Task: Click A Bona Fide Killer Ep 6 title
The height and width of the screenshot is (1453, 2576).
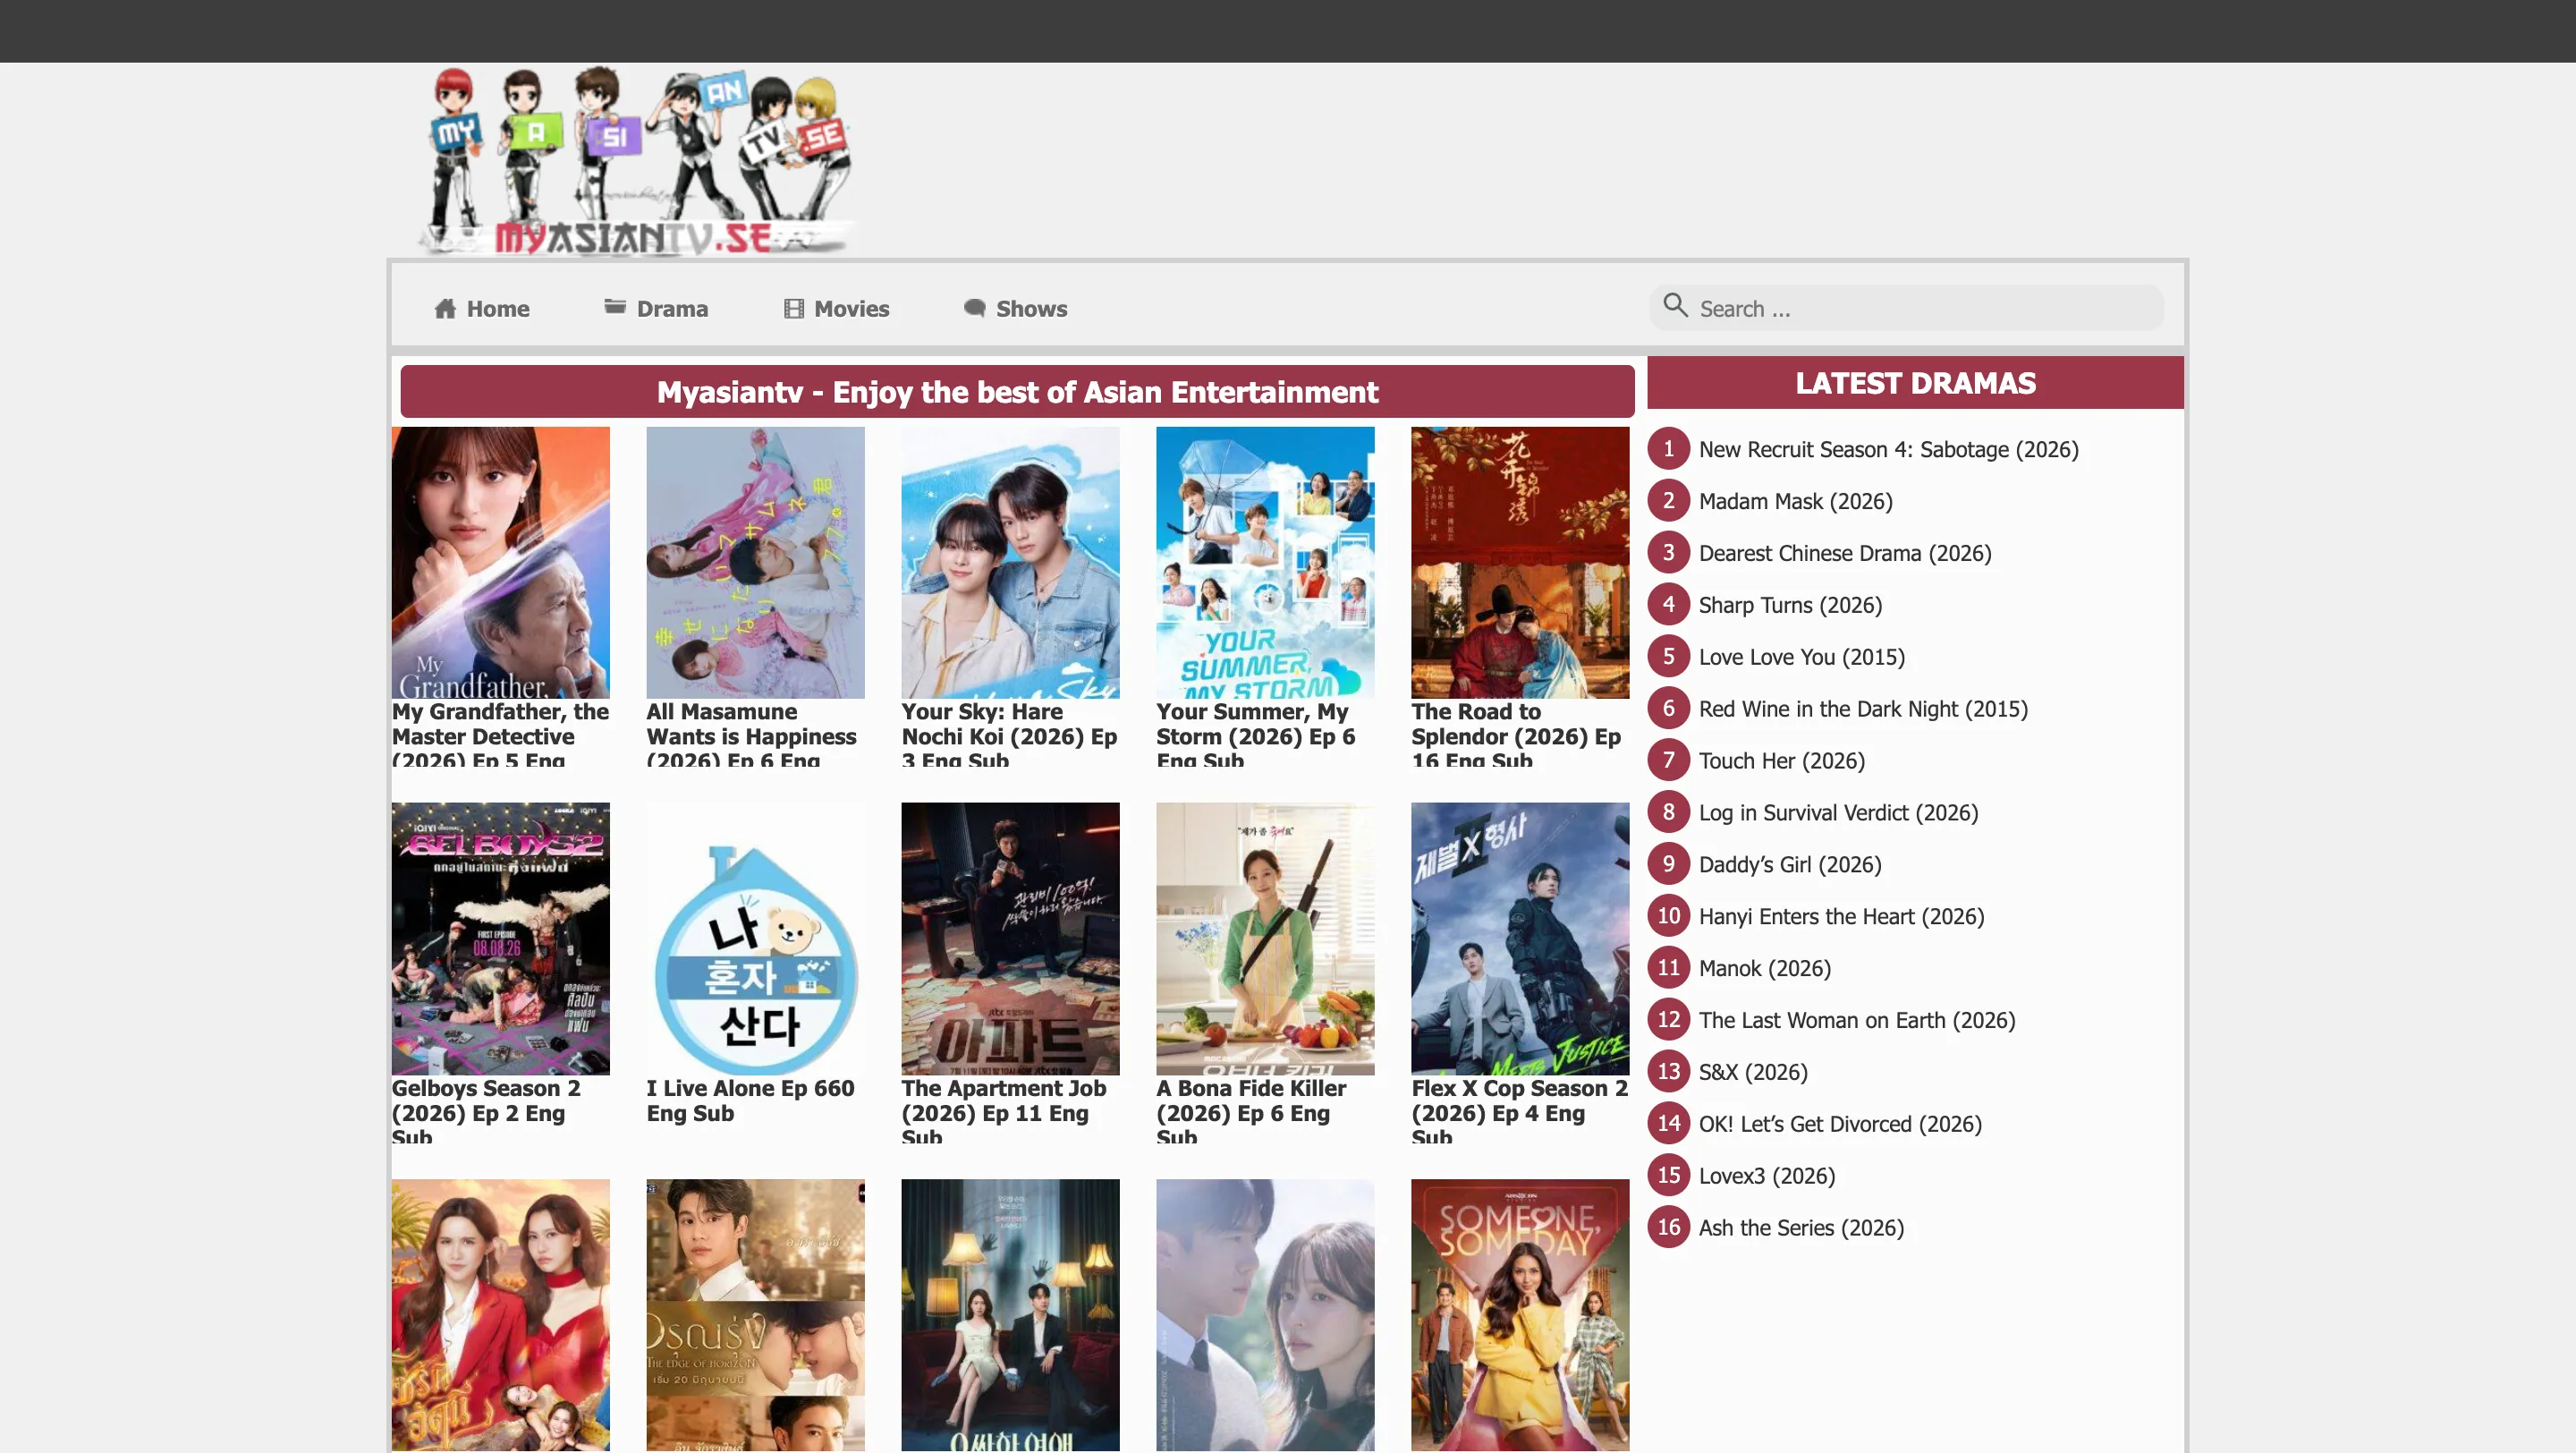Action: point(1252,1110)
